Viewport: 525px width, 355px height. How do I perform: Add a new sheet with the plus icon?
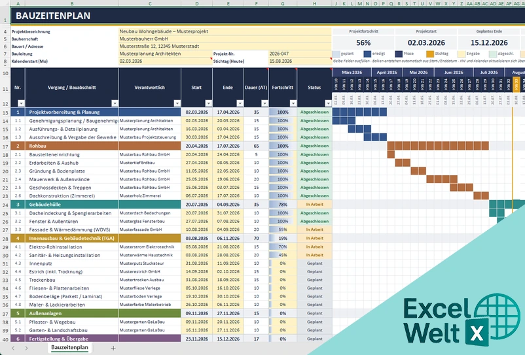pyautogui.click(x=113, y=348)
